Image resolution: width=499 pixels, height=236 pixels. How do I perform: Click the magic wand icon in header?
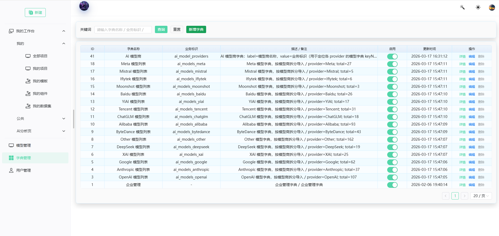pos(462,7)
